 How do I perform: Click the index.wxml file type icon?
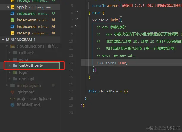13,20
